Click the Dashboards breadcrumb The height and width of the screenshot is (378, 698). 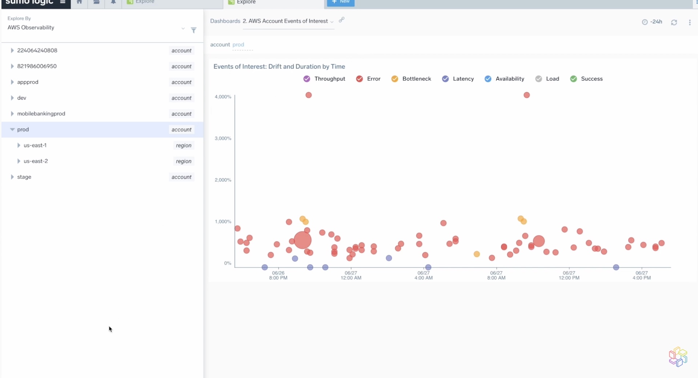click(x=225, y=21)
